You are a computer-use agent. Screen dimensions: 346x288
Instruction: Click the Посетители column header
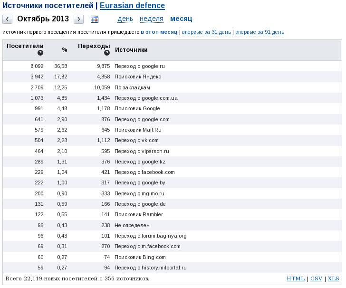click(25, 46)
